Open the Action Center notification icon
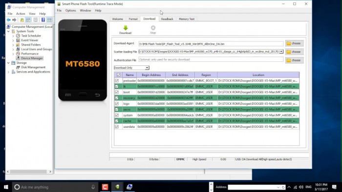 [334, 187]
